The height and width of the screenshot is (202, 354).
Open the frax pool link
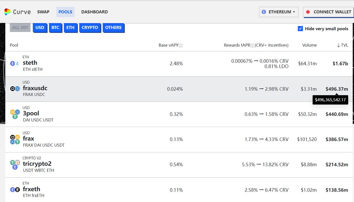[29, 139]
